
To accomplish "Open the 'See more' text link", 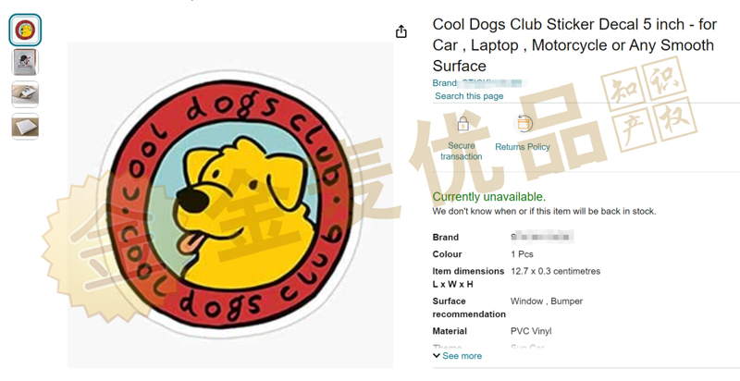I will [462, 356].
